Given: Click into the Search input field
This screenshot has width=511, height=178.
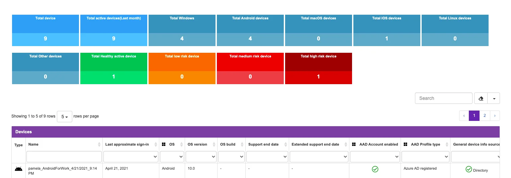Looking at the screenshot, I should tap(444, 98).
